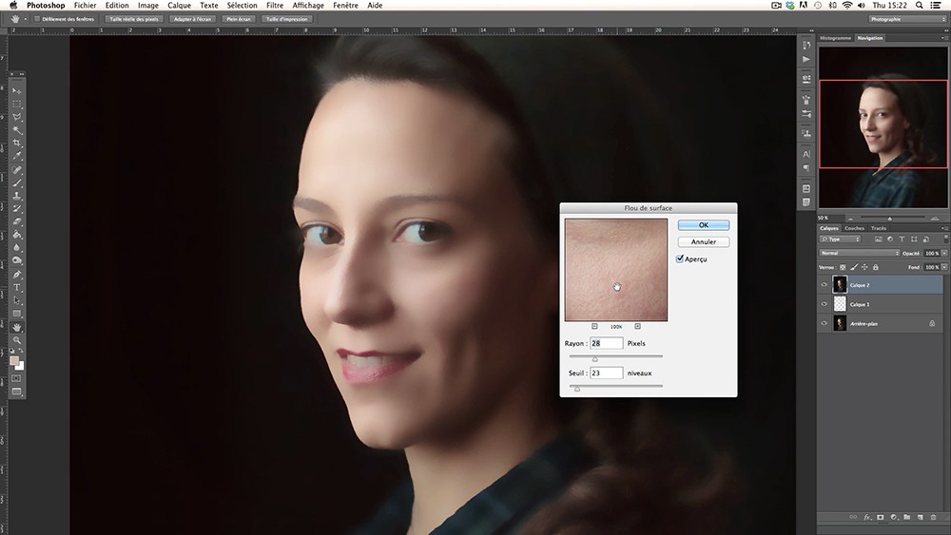This screenshot has width=951, height=535.
Task: Toggle lock all padlock in Verrou row
Action: (x=876, y=267)
